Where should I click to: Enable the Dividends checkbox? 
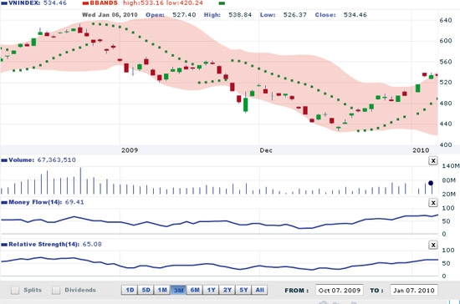click(56, 290)
